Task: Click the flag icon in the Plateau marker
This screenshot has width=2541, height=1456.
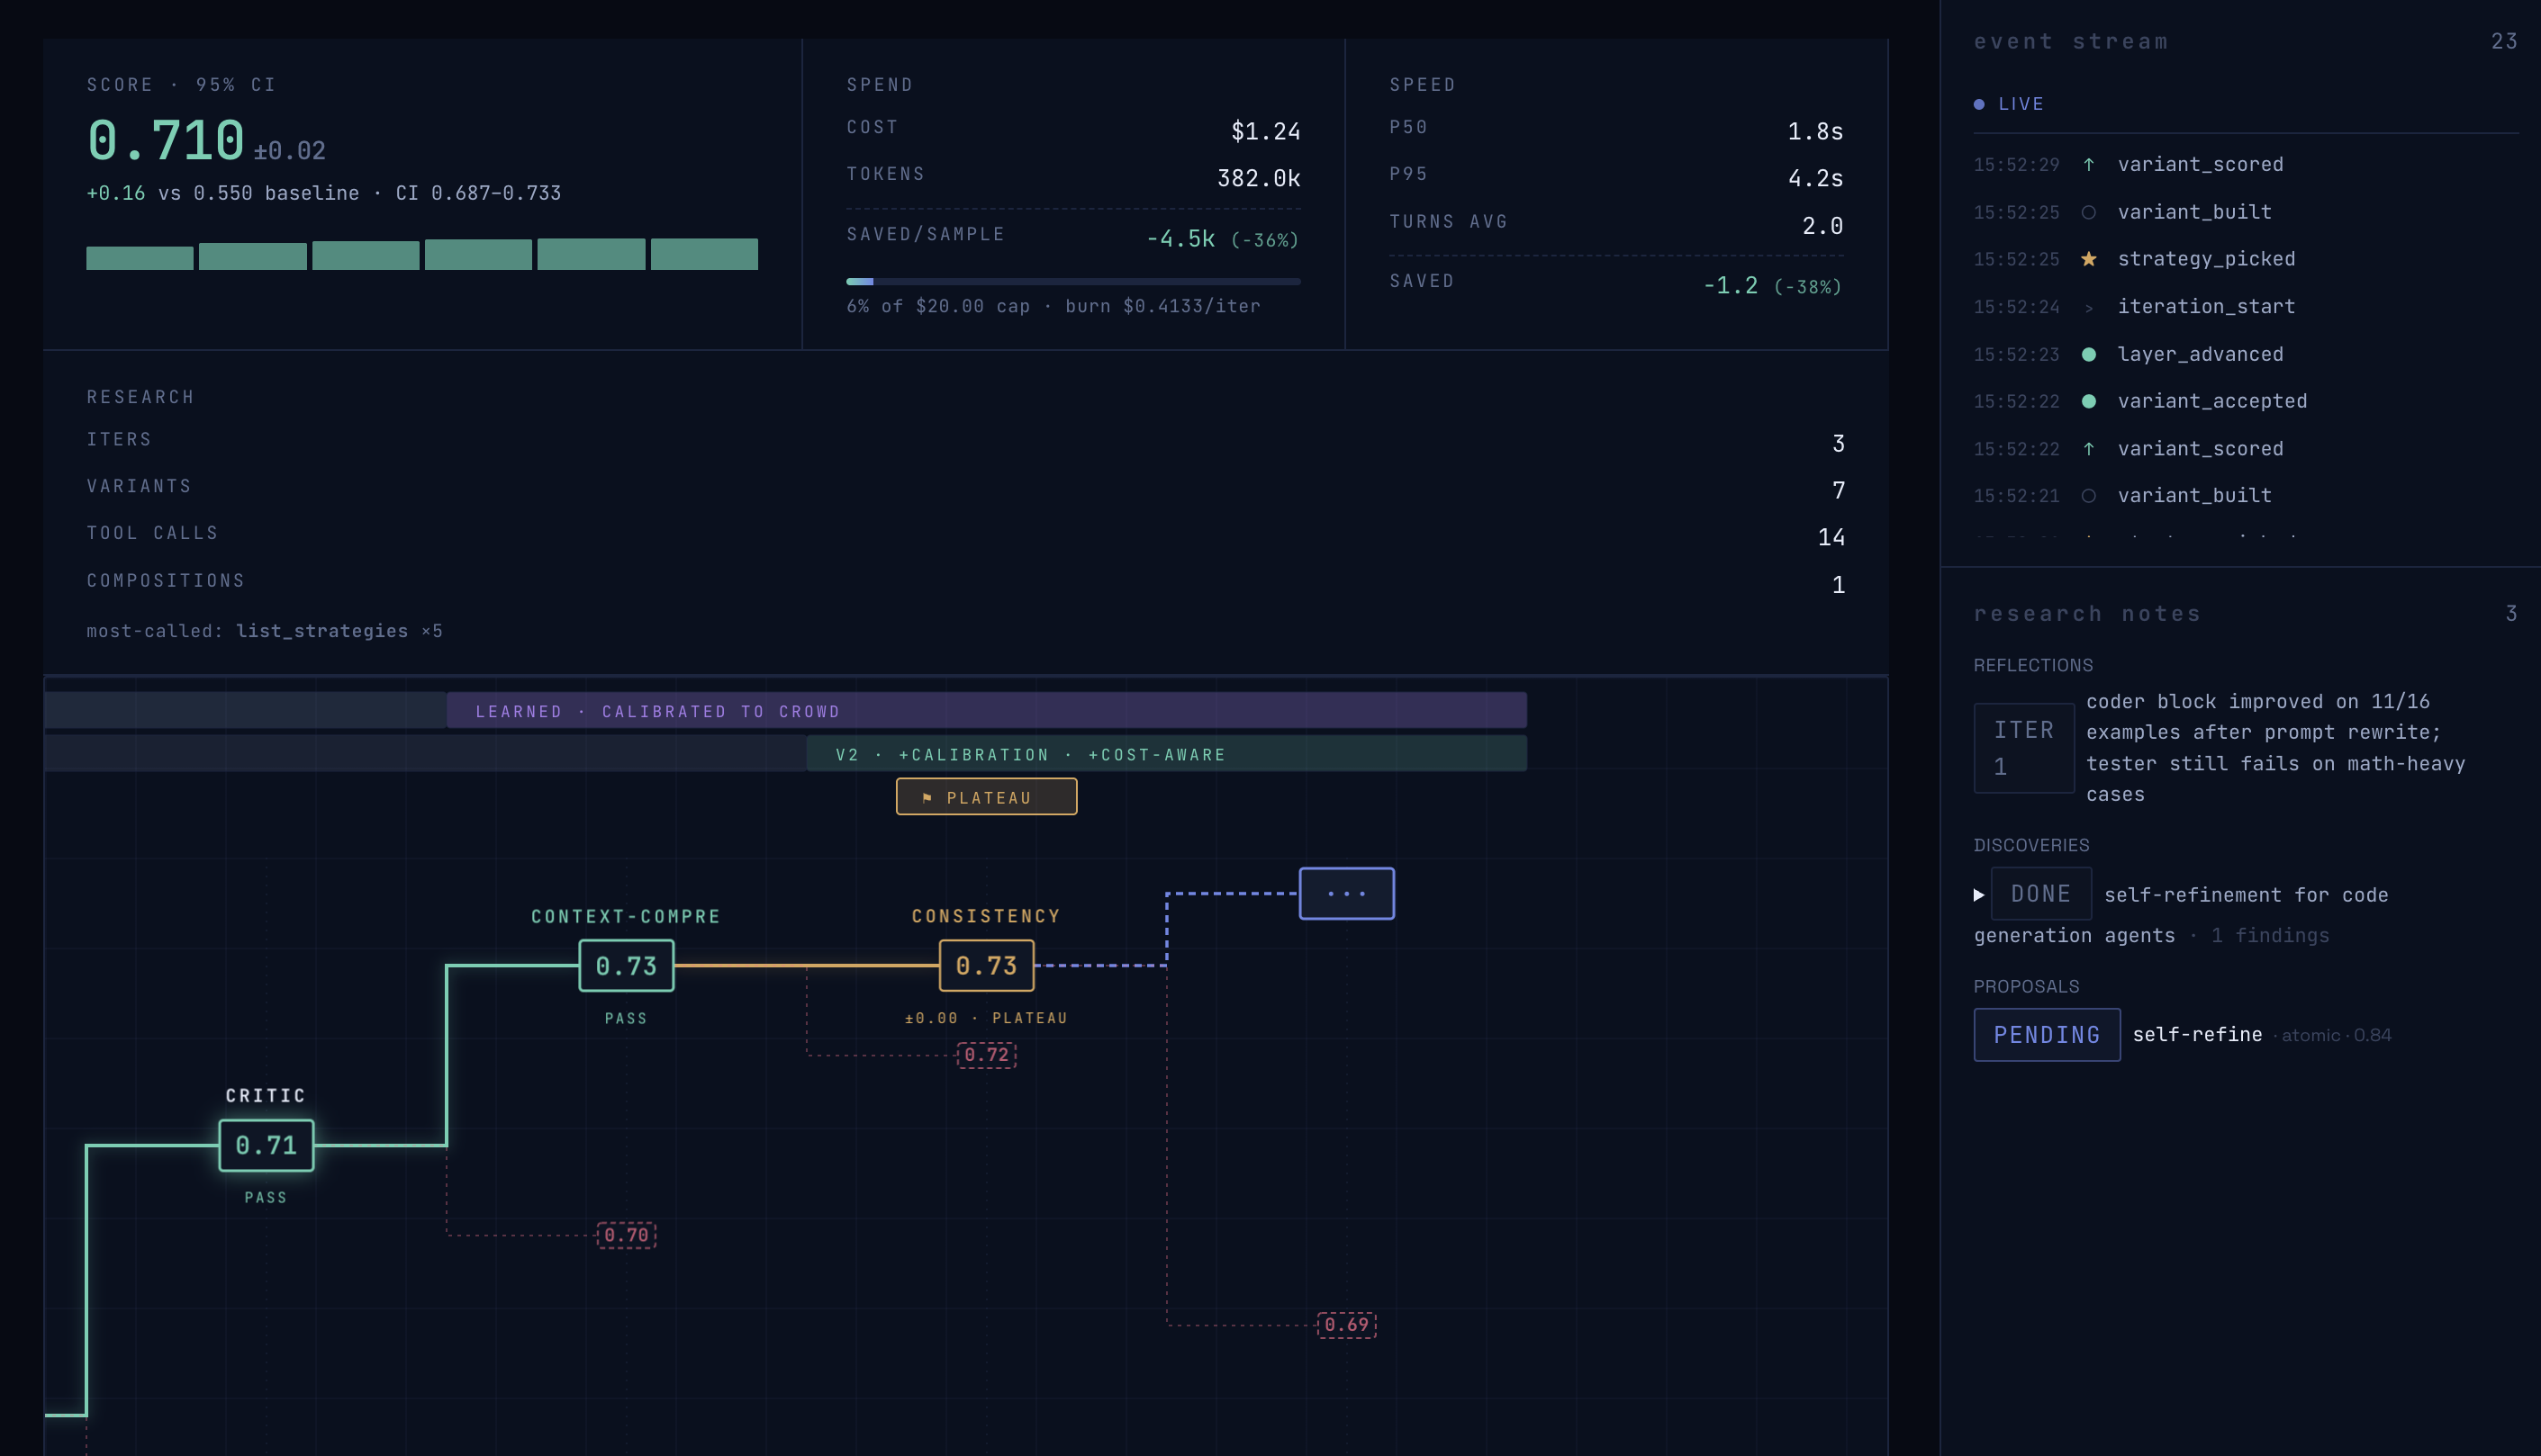Action: click(x=927, y=797)
